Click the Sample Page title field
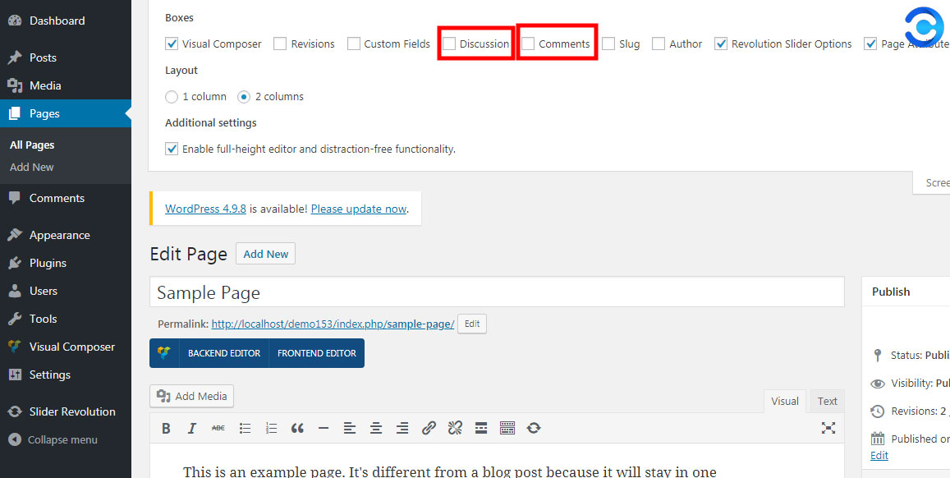 click(x=496, y=292)
